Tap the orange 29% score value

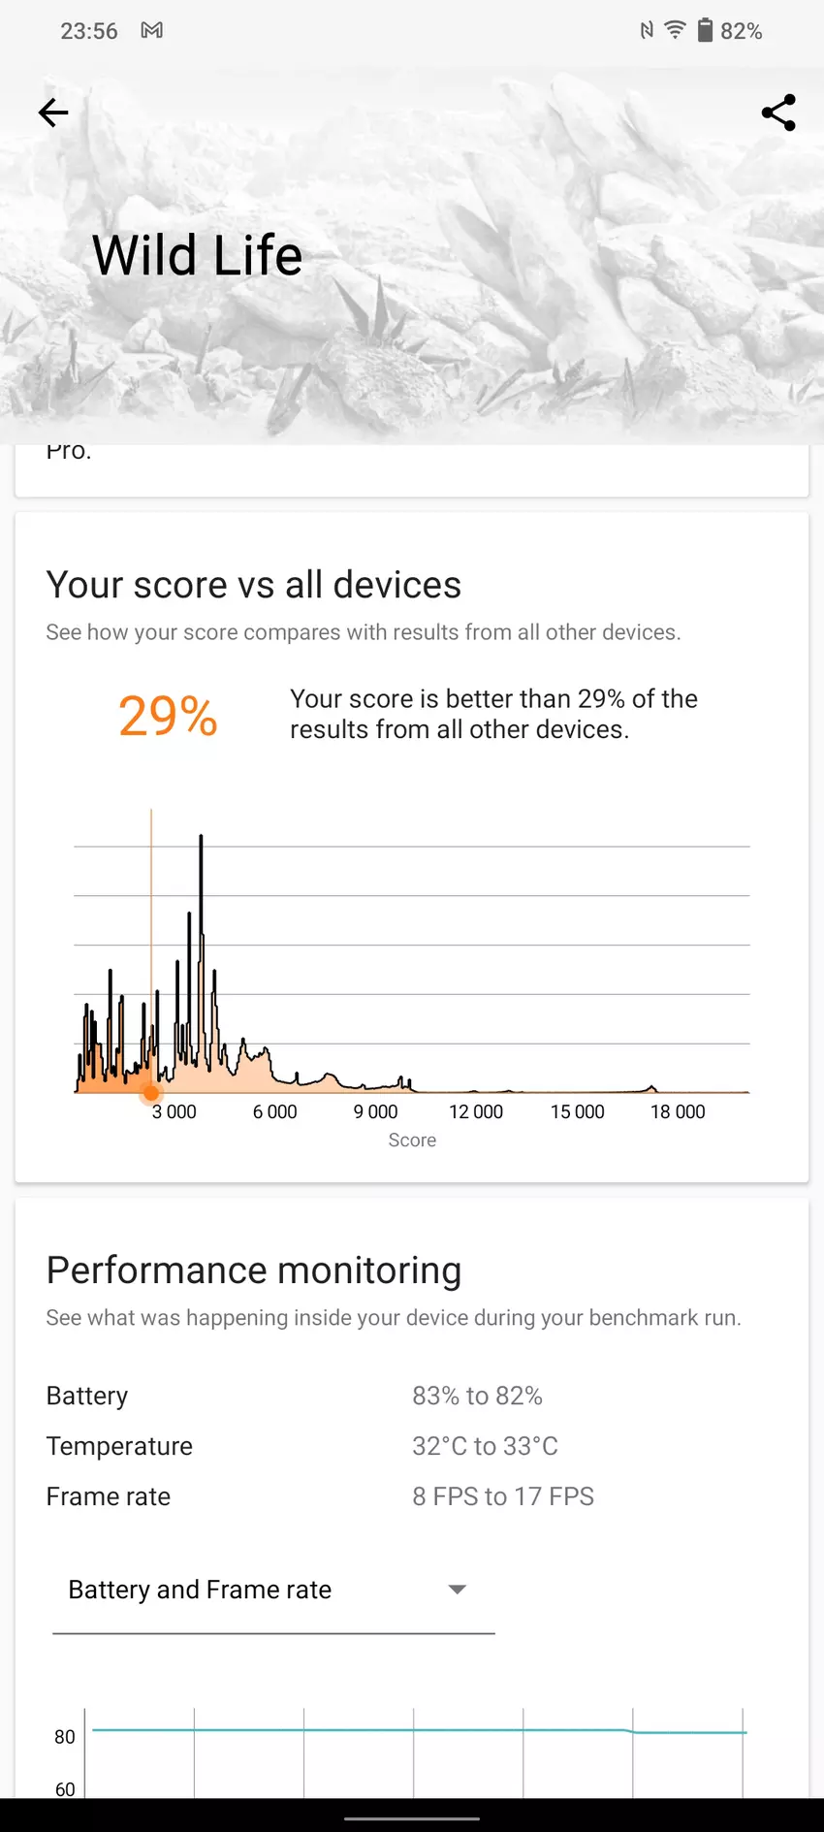click(168, 716)
